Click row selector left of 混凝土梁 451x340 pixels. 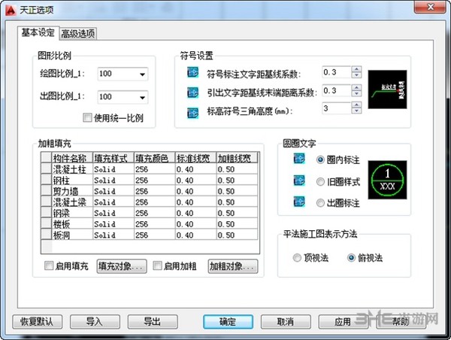point(47,202)
